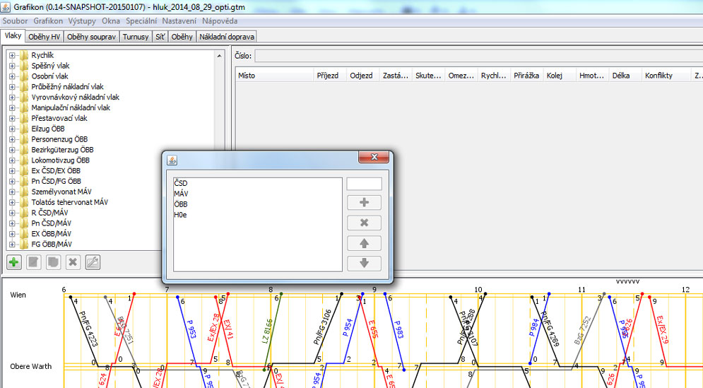
Task: Click the X remove button in dialog
Action: 364,223
